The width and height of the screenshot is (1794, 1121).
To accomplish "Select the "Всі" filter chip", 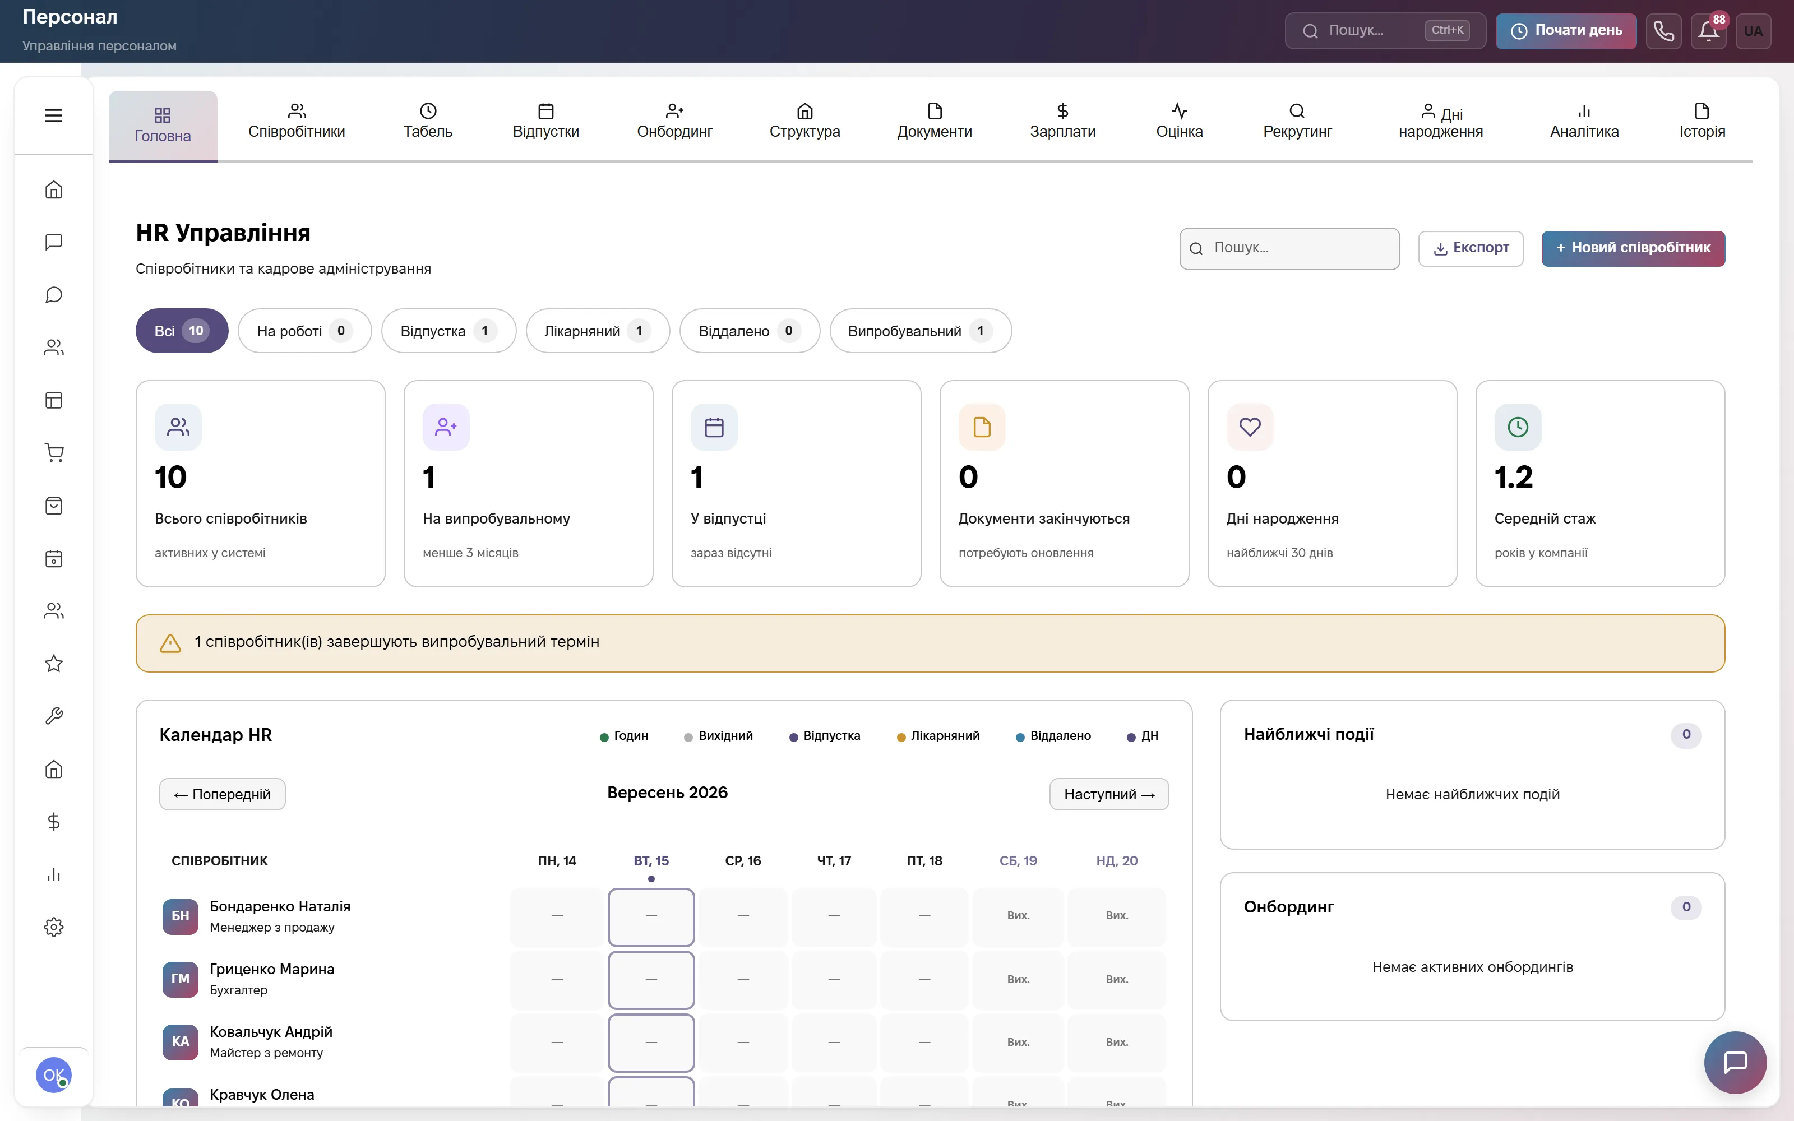I will point(182,331).
